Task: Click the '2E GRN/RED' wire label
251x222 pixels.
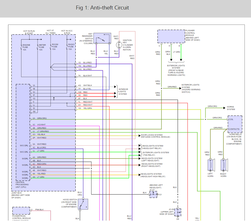Action: click(x=40, y=128)
